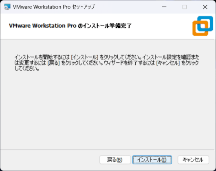The height and width of the screenshot is (171, 216).
Task: Click the VMware overlapping squares logo
Action: click(203, 26)
